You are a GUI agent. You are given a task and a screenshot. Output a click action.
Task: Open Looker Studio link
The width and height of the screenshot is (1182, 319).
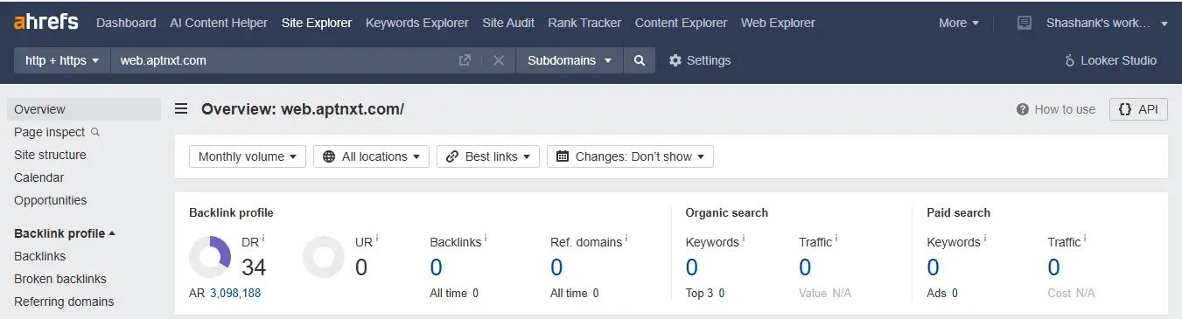1110,60
